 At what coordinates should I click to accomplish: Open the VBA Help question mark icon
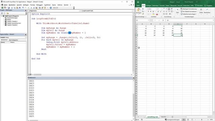[51, 8]
